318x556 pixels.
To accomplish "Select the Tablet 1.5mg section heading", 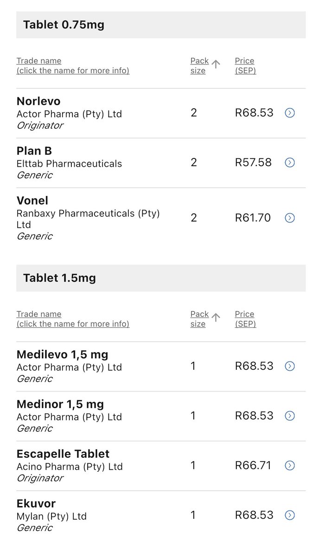I will pos(60,278).
